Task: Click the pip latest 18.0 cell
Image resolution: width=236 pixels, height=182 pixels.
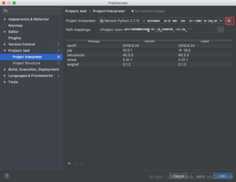Action: click(x=187, y=50)
